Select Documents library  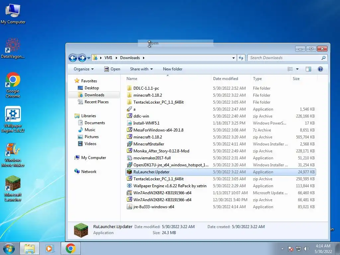pyautogui.click(x=92, y=123)
